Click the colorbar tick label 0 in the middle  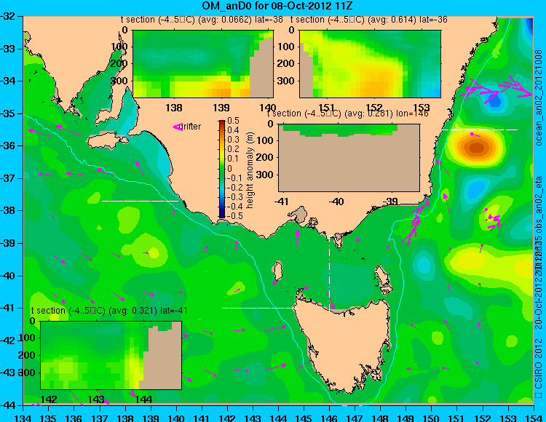pos(230,168)
